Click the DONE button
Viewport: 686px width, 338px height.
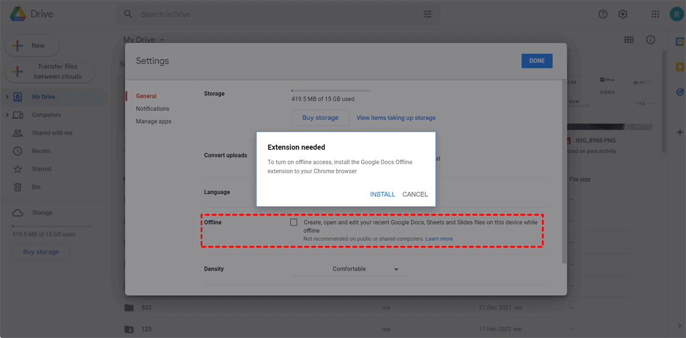tap(537, 61)
